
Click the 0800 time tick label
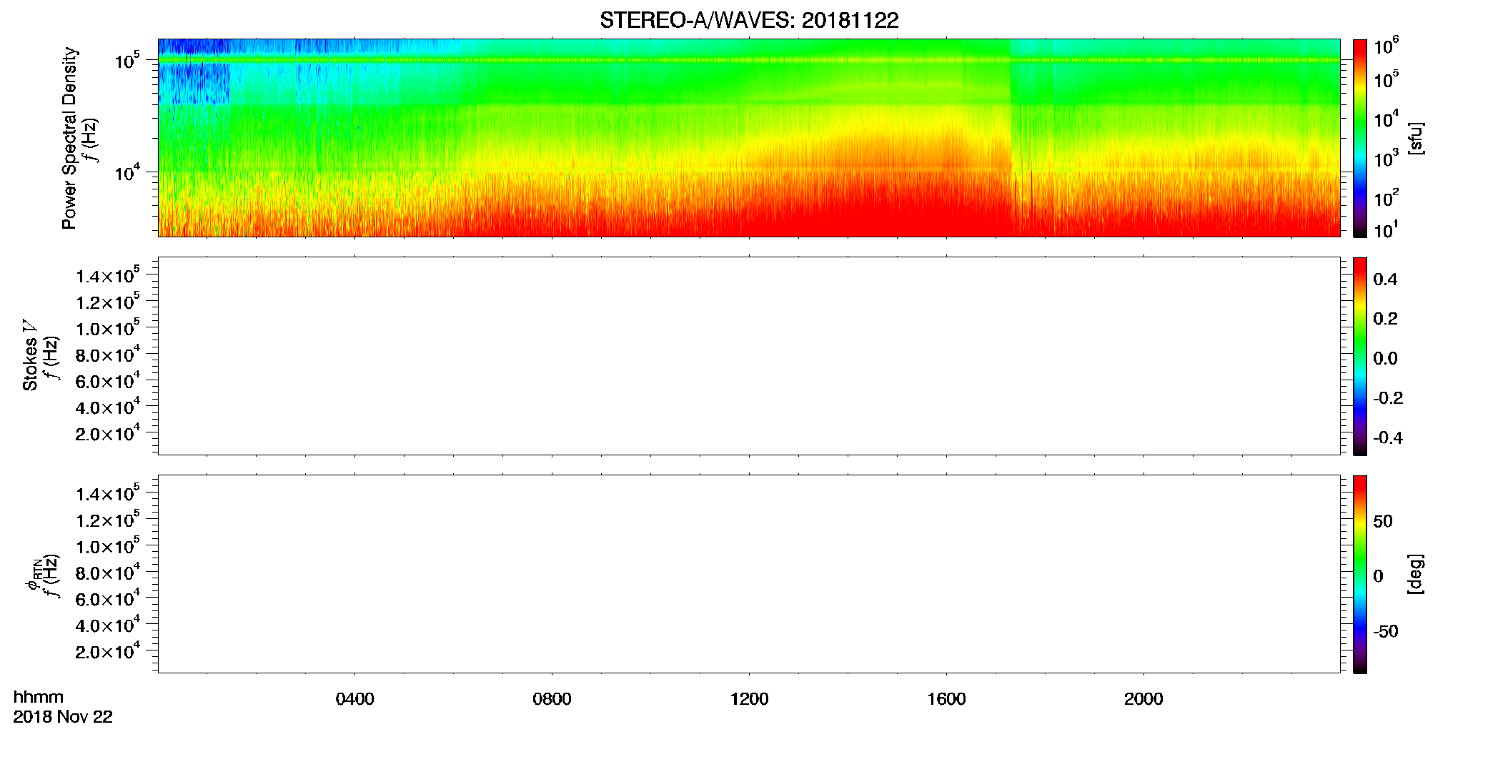(552, 699)
